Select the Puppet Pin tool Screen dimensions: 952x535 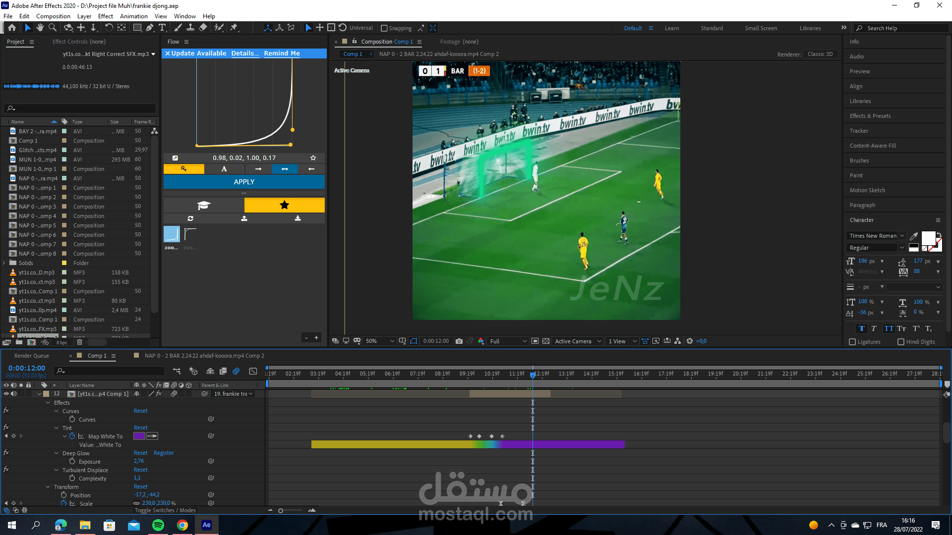click(x=234, y=28)
